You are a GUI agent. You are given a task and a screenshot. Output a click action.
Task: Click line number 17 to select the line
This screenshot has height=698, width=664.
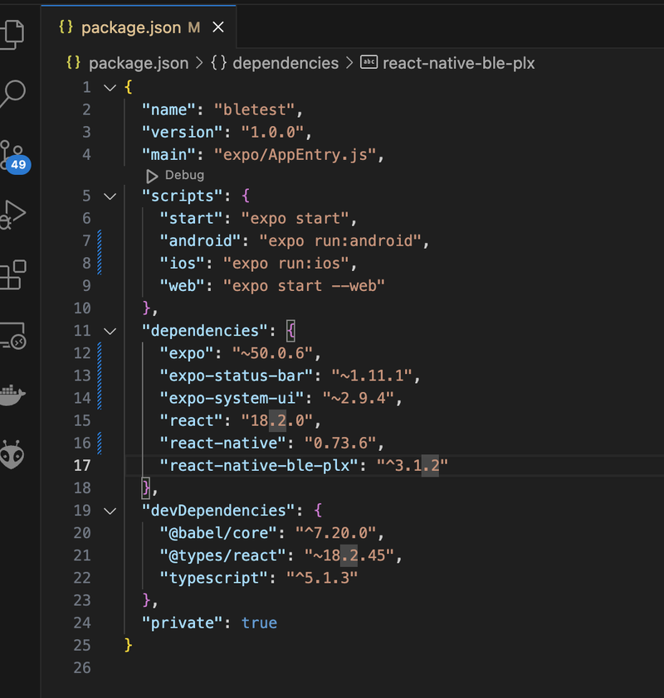tap(82, 465)
